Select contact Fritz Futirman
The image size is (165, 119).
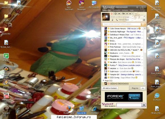(x=123, y=47)
